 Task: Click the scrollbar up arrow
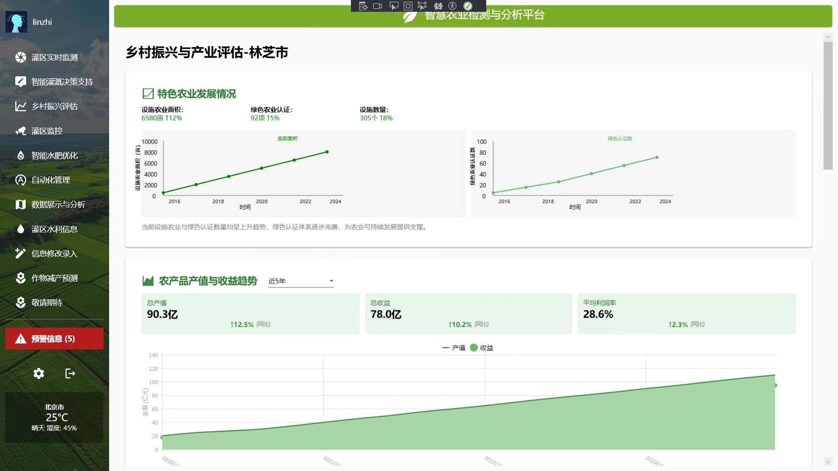pyautogui.click(x=828, y=37)
